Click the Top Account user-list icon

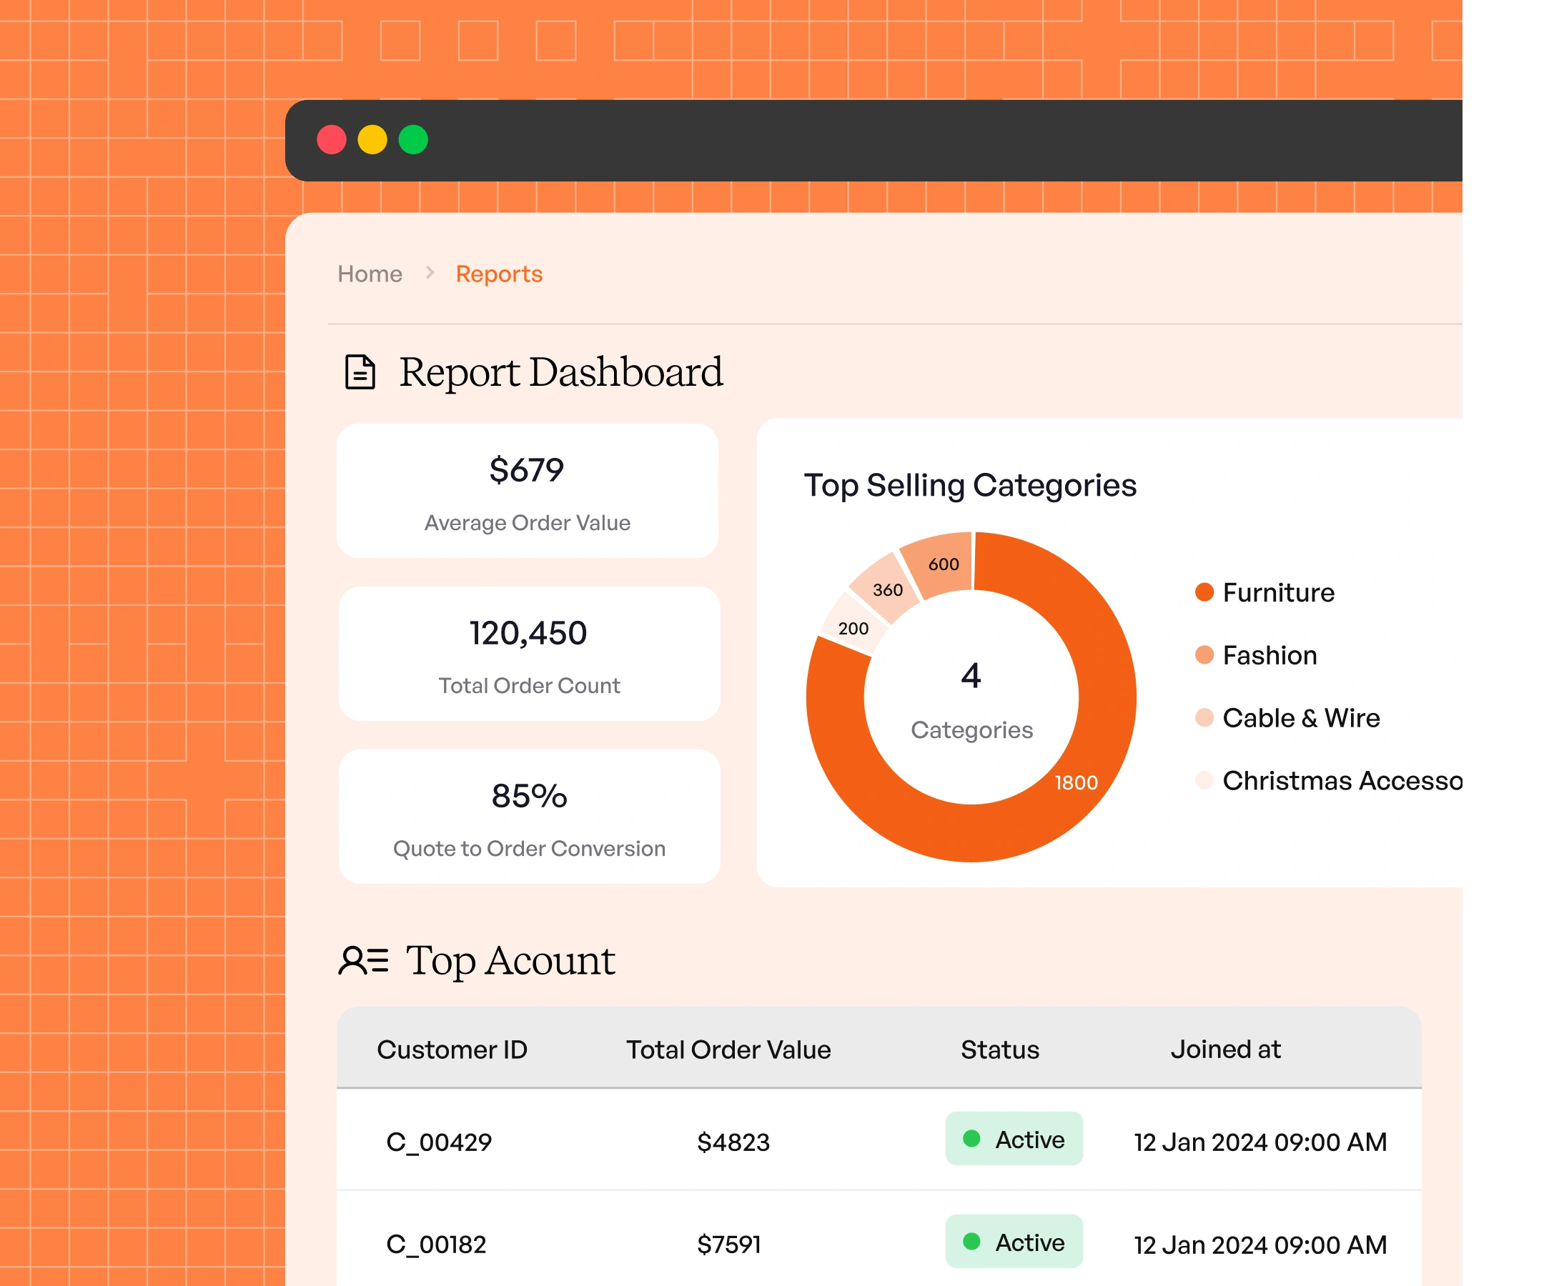tap(363, 960)
